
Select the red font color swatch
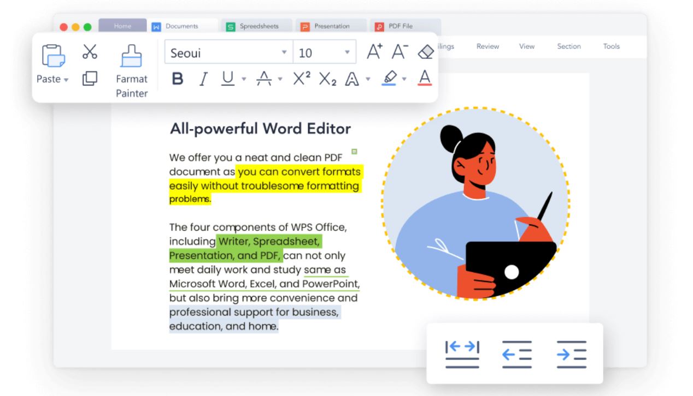[424, 79]
